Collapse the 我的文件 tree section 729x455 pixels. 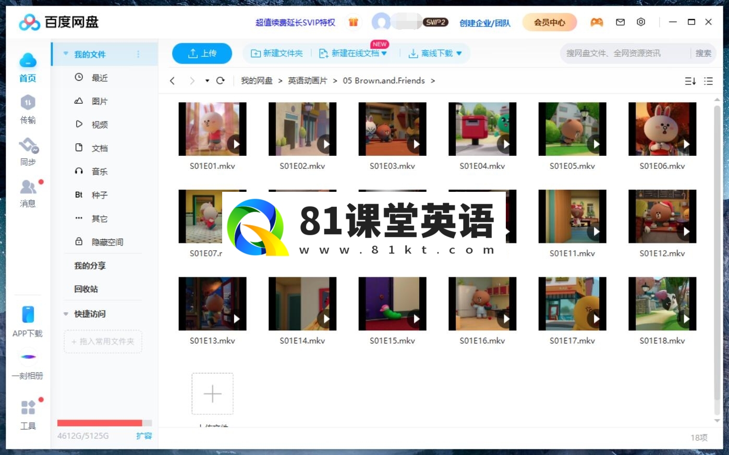click(x=66, y=54)
